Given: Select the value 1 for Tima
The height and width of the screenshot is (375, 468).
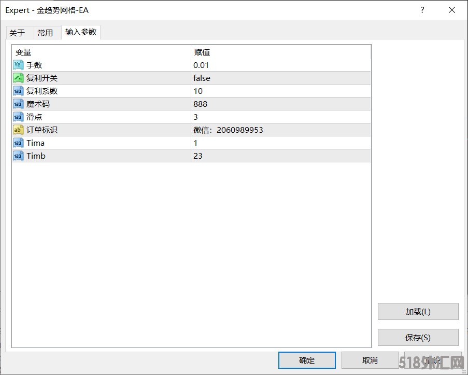Looking at the screenshot, I should point(280,143).
